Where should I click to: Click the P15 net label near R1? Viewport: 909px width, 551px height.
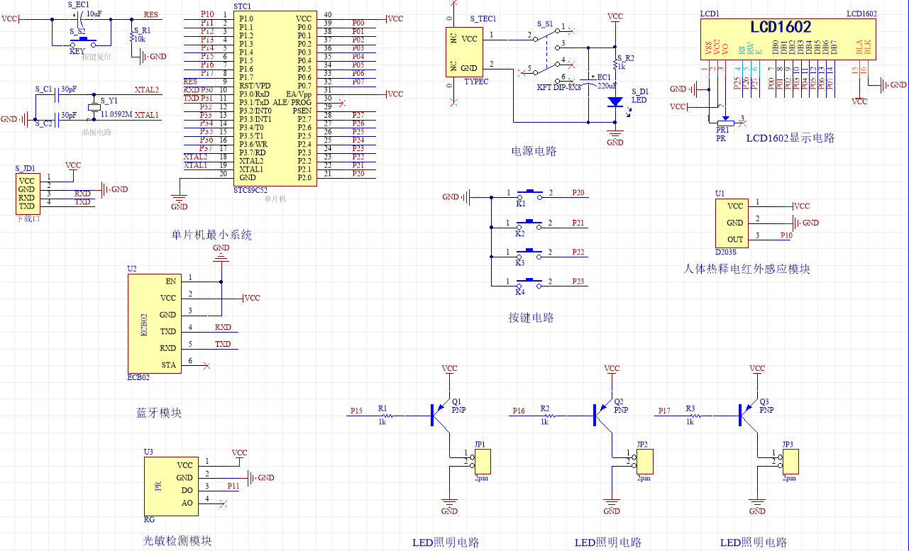coord(356,411)
